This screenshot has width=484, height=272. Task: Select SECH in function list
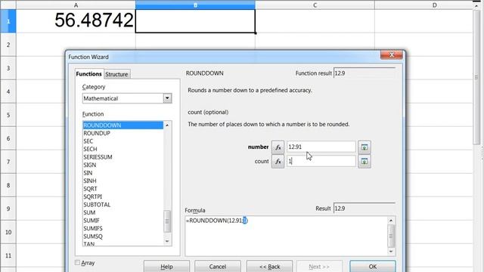point(123,149)
